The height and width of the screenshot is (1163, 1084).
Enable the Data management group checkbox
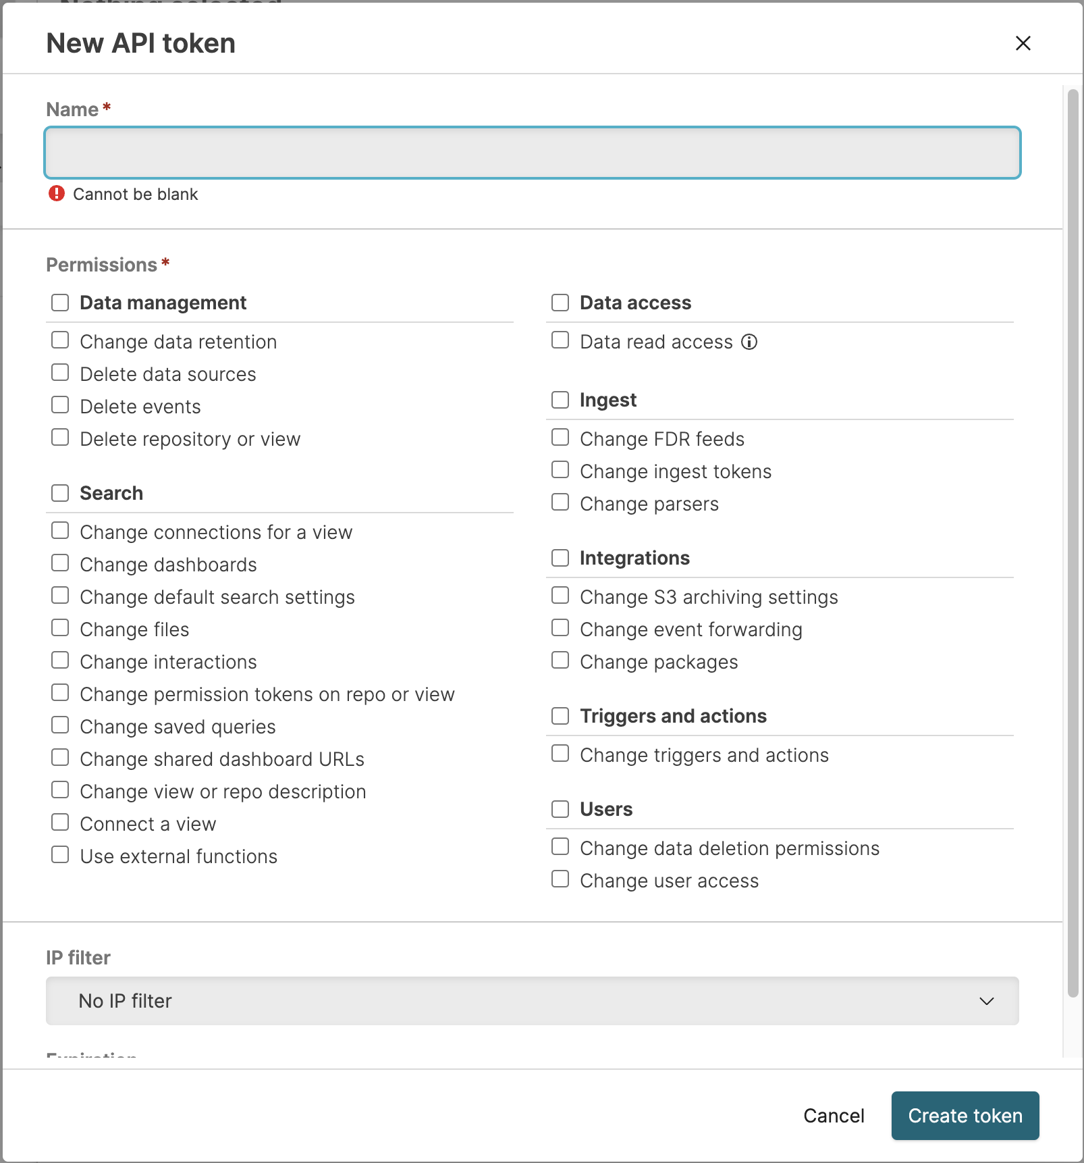pyautogui.click(x=60, y=303)
